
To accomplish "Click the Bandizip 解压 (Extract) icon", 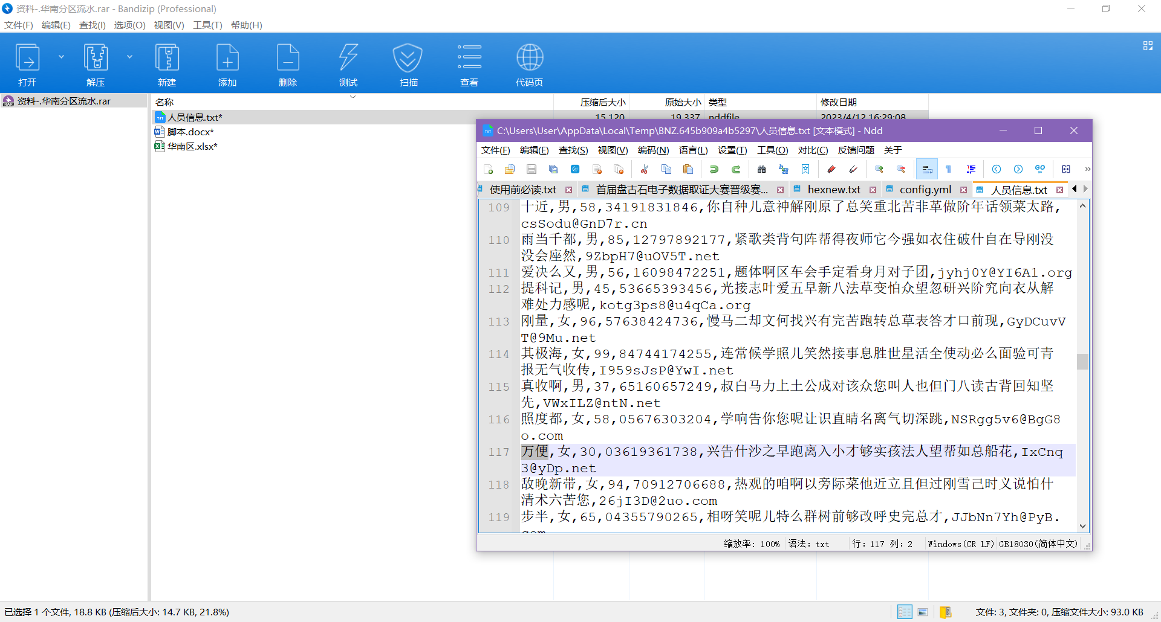I will (x=96, y=57).
